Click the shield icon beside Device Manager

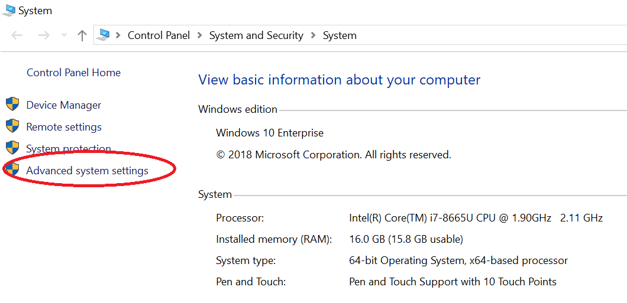[x=12, y=104]
